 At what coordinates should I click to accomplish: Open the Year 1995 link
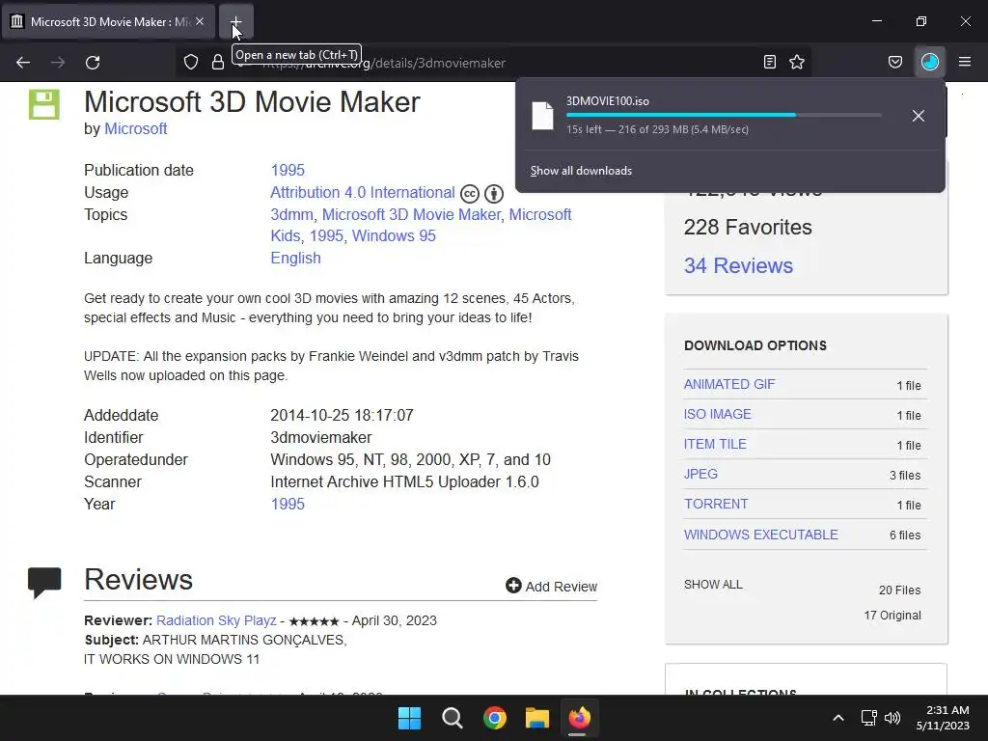coord(288,504)
